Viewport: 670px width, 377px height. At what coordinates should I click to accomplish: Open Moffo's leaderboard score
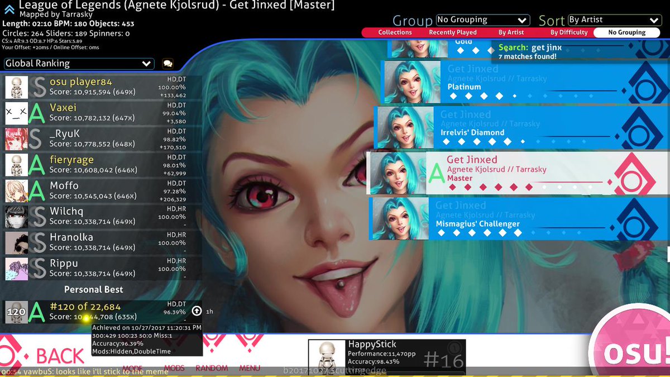[103, 191]
